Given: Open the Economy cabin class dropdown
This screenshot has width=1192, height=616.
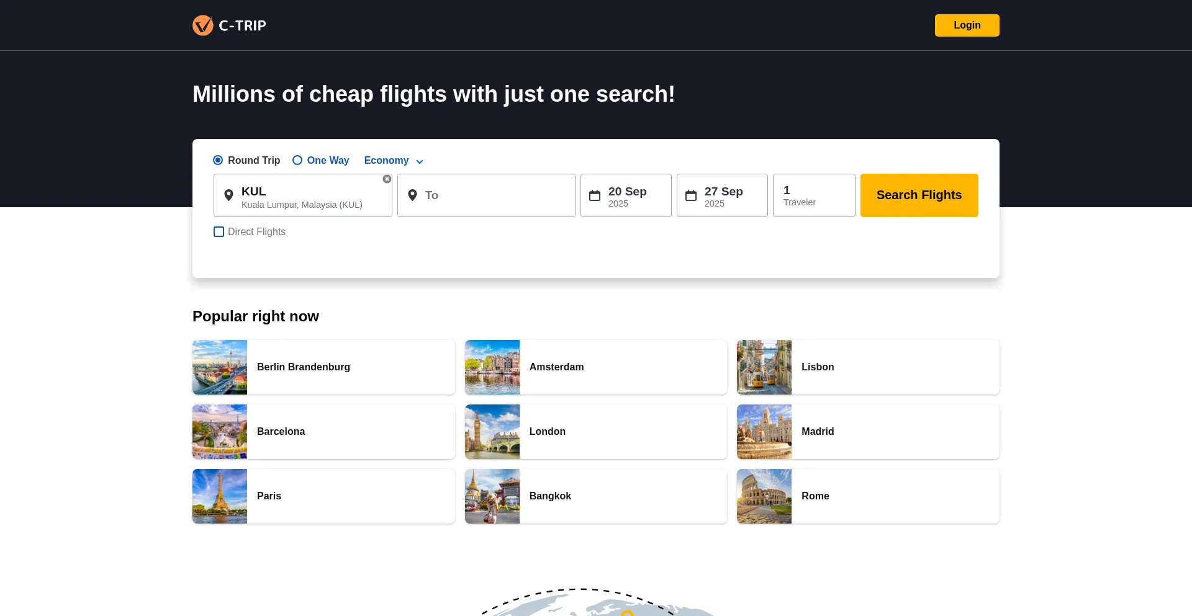Looking at the screenshot, I should click(x=394, y=161).
